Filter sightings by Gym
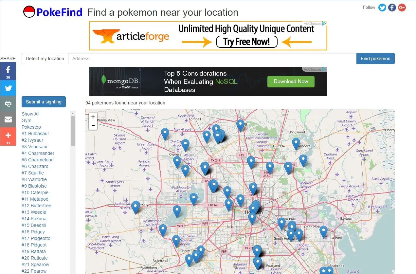This screenshot has width=416, height=274. tap(26, 120)
